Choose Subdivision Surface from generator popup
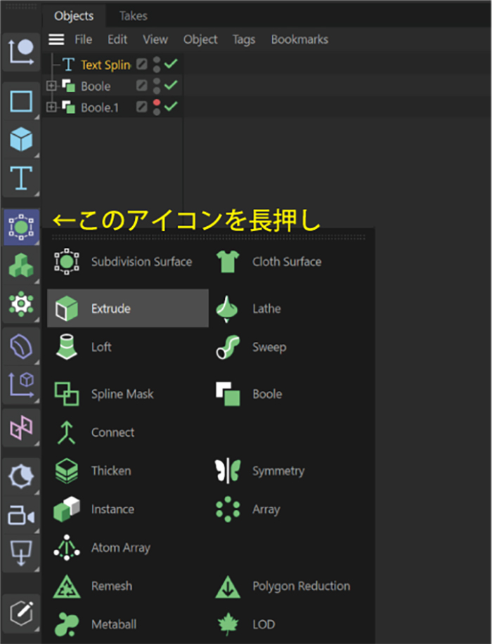Image resolution: width=492 pixels, height=644 pixels. [128, 262]
